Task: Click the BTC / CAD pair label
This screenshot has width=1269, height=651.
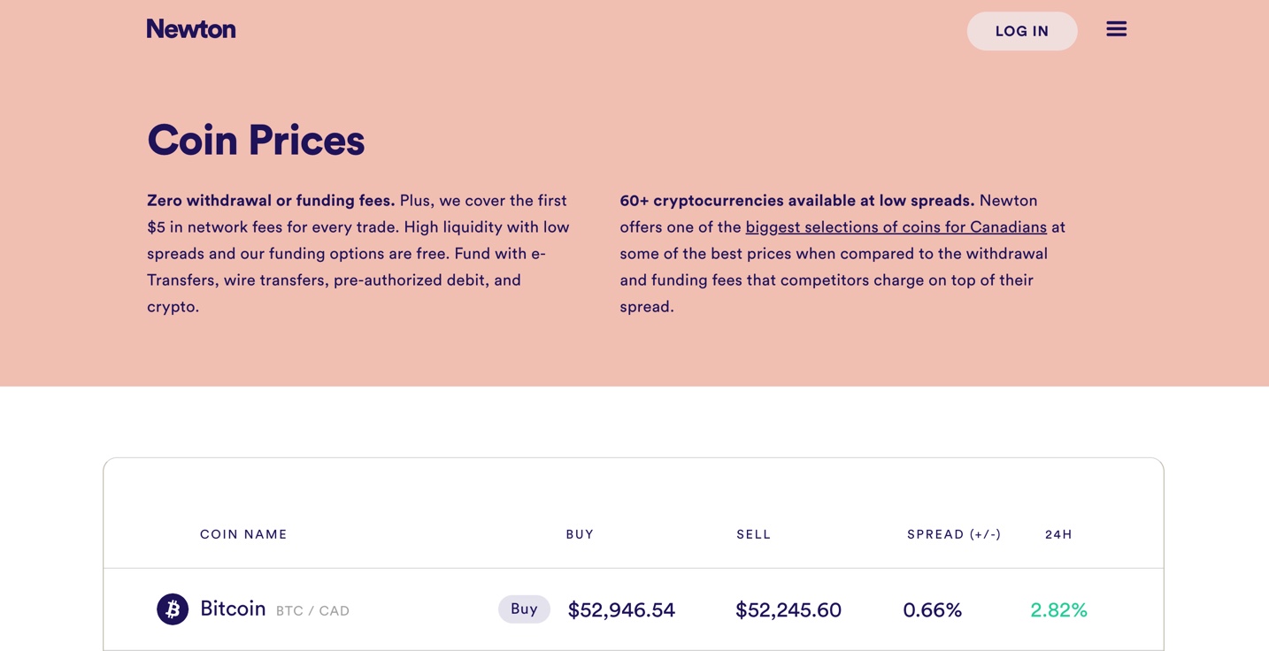Action: pos(312,611)
